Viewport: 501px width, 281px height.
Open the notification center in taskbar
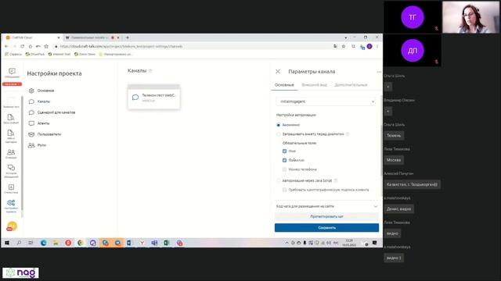click(x=374, y=243)
